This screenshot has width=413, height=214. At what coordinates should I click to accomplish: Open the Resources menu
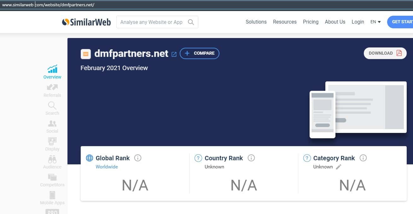[x=285, y=22]
